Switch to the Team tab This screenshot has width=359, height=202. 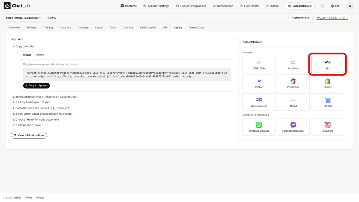(112, 28)
